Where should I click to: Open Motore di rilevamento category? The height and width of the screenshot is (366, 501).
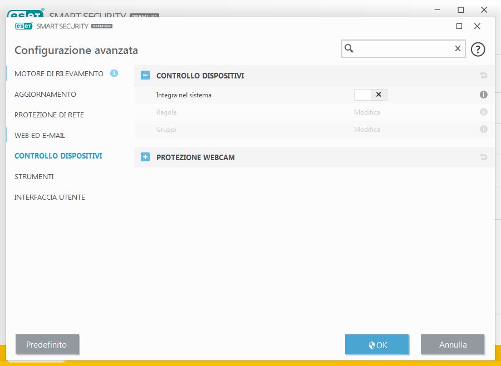tap(59, 74)
